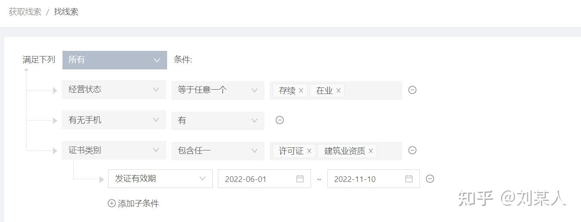Viewport: 581px width, 222px height.
Task: Open start date calendar picker icon
Action: pyautogui.click(x=300, y=179)
